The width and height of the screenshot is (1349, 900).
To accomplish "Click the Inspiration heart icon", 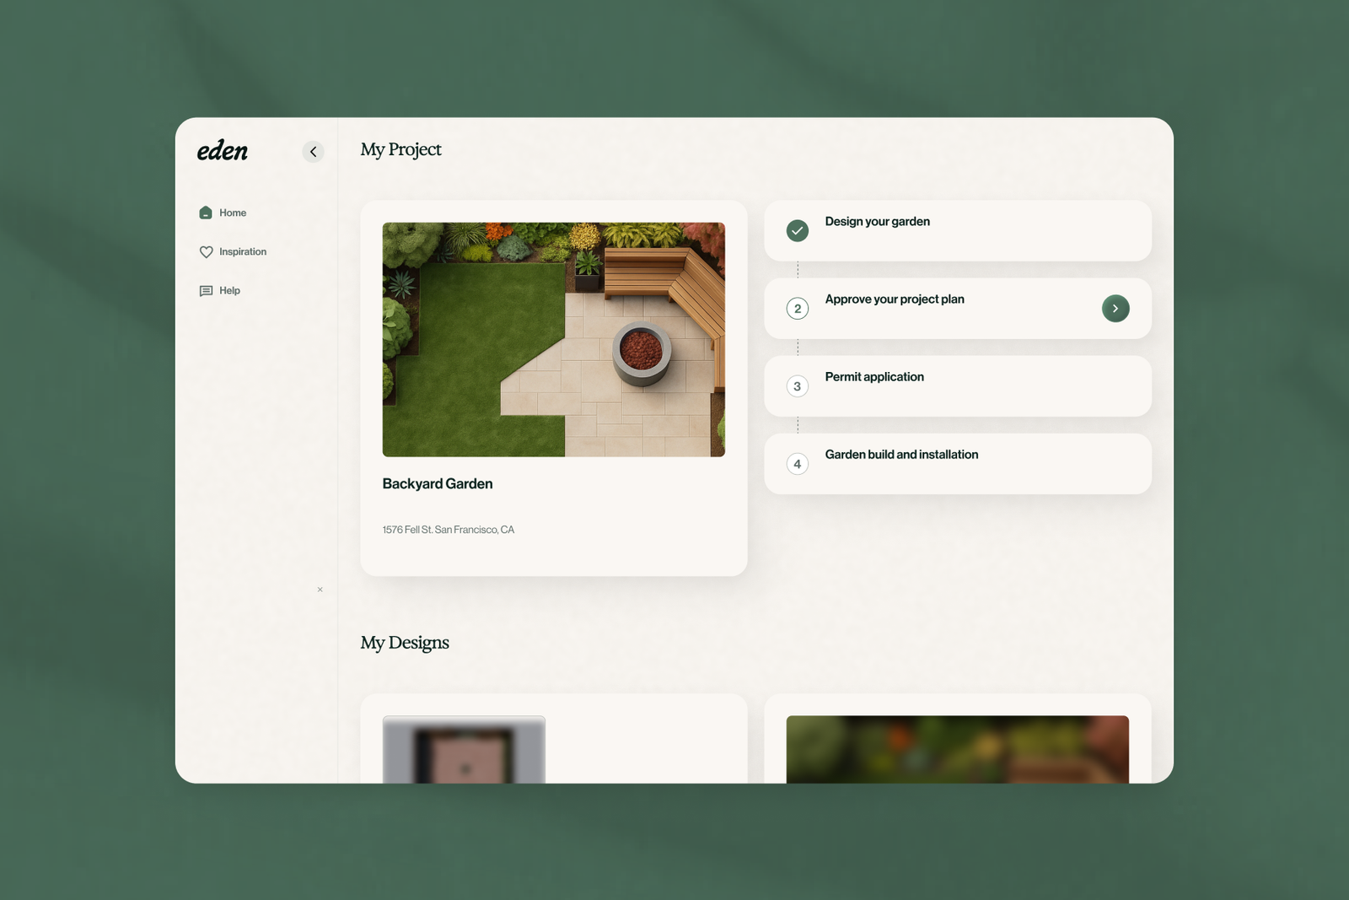I will coord(206,251).
